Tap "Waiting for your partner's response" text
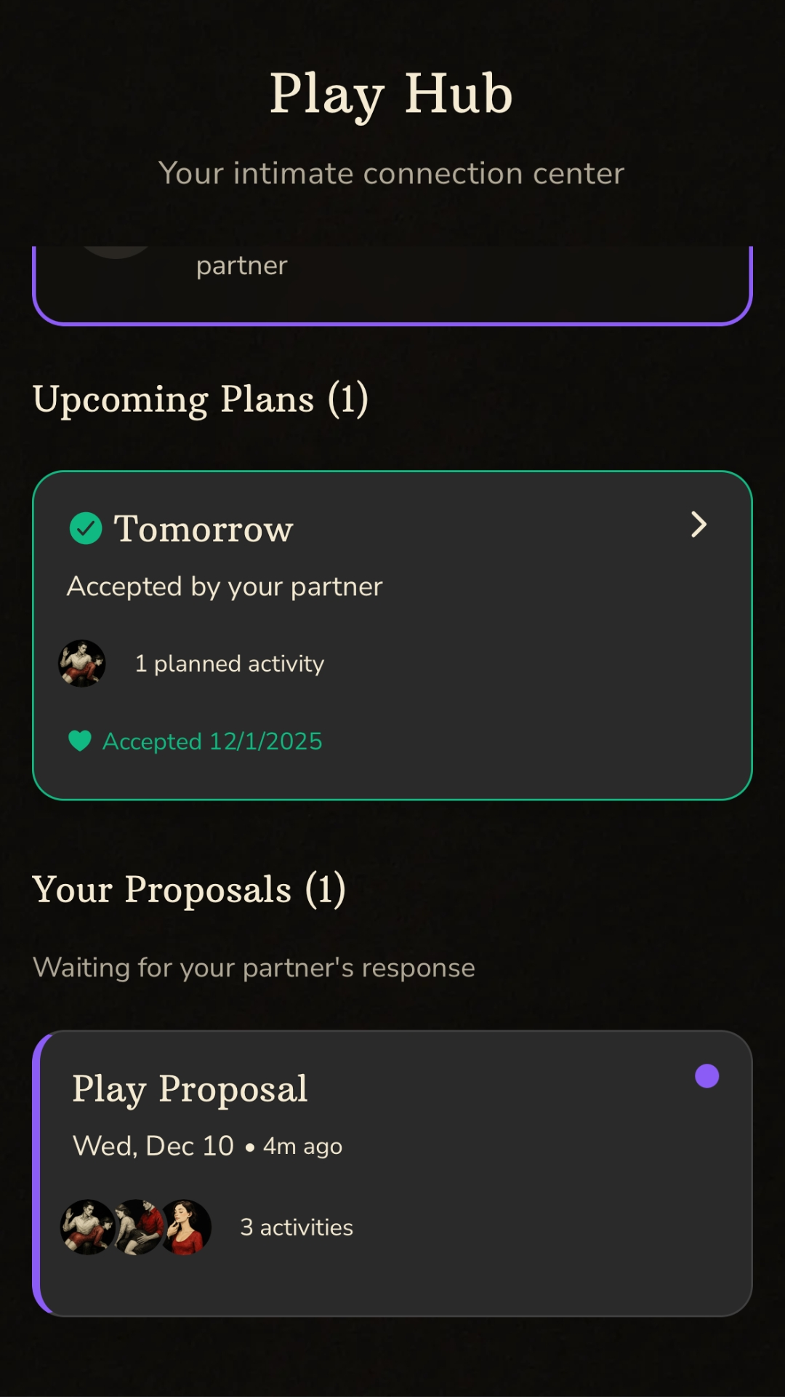785x1397 pixels. pos(254,968)
